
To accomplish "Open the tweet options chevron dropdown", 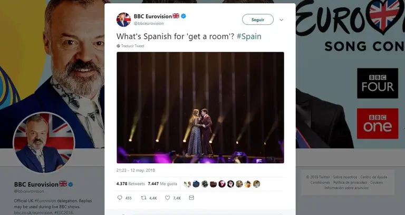I will pos(281,19).
